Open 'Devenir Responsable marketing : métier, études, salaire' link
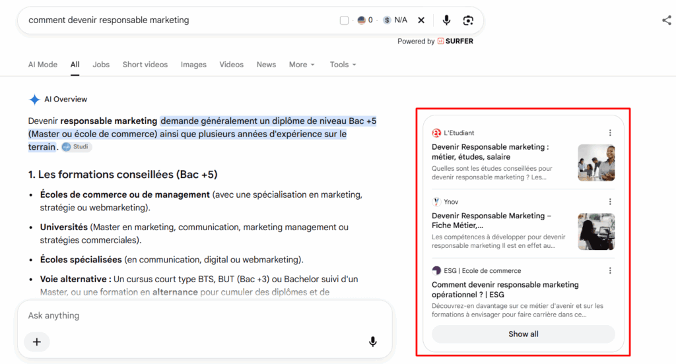This screenshot has height=364, width=676. [x=490, y=152]
